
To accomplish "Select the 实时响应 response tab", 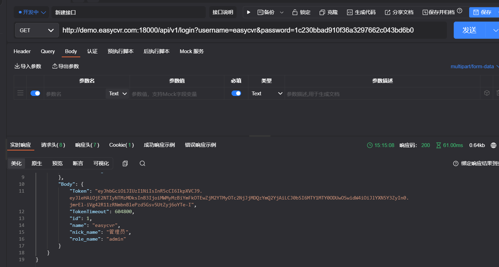I will [x=21, y=145].
